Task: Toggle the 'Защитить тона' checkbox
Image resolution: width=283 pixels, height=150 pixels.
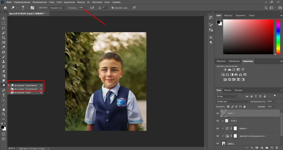Action: (113, 8)
